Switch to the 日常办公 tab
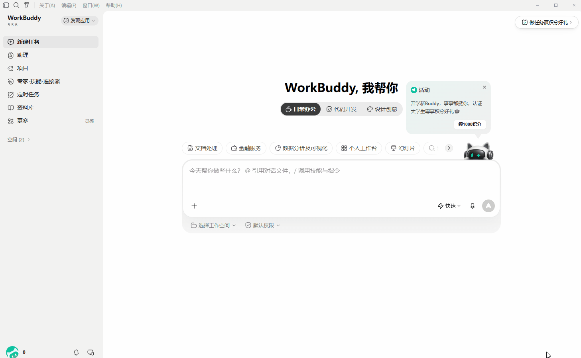The height and width of the screenshot is (358, 581). [301, 109]
